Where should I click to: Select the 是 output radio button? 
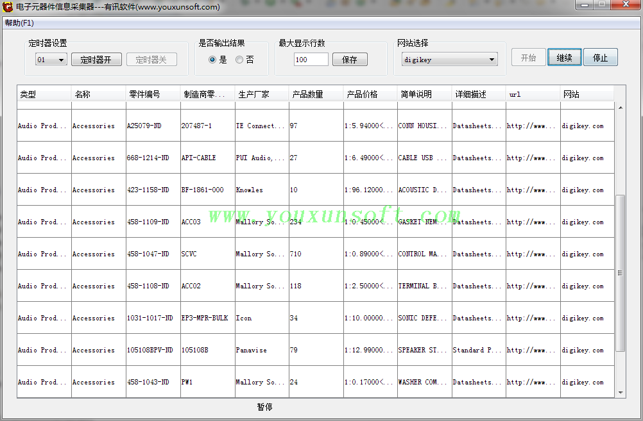pyautogui.click(x=218, y=60)
